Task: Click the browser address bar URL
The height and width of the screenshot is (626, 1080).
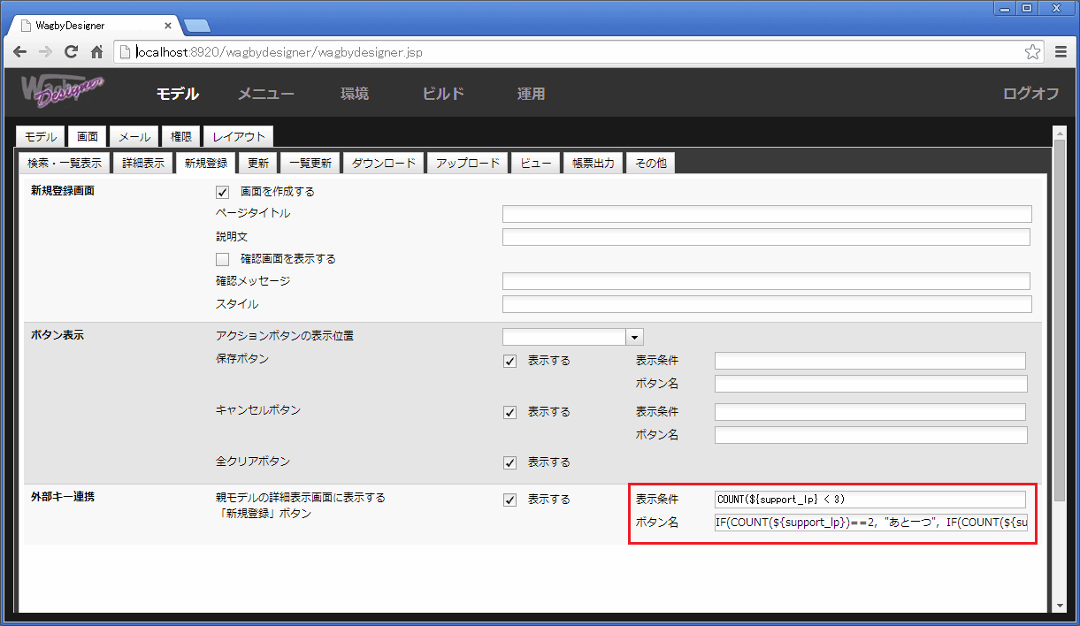Action: (280, 52)
